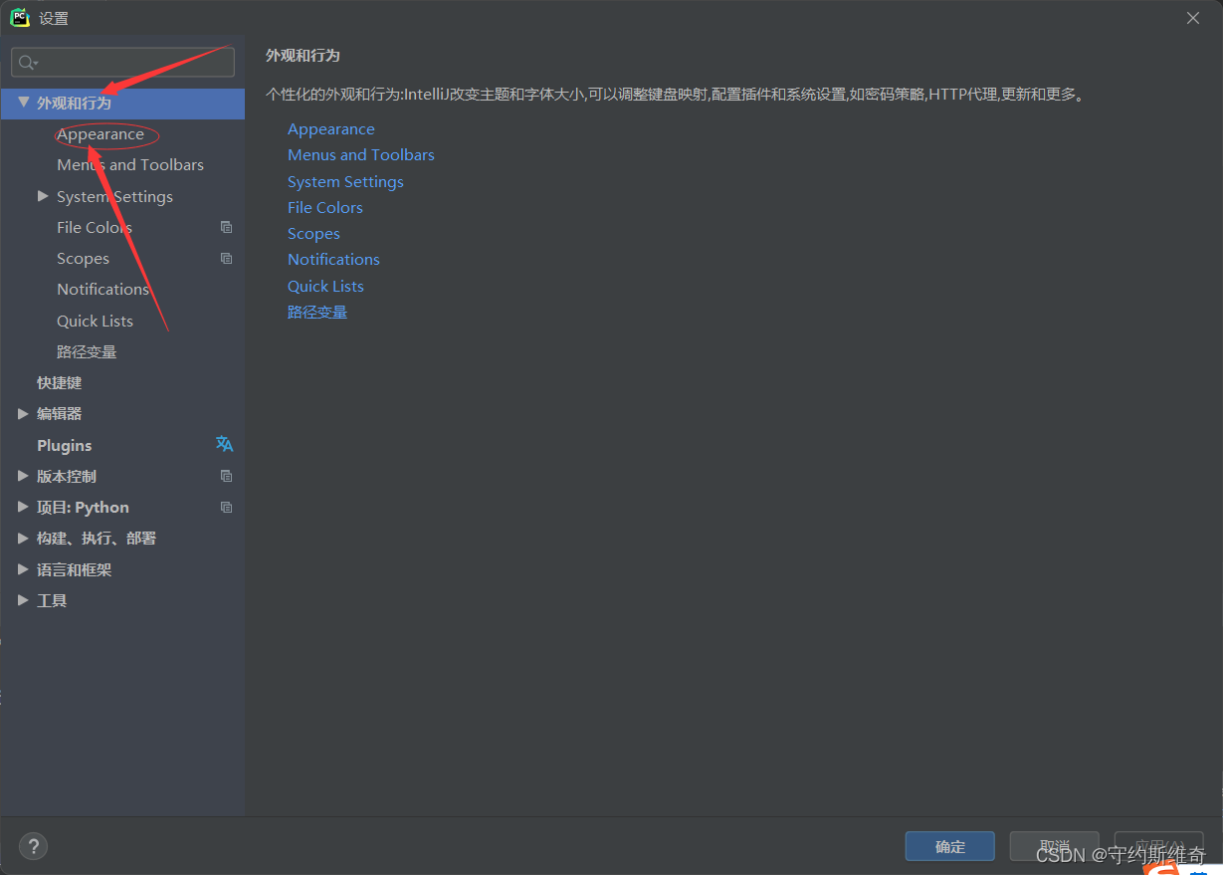Image resolution: width=1223 pixels, height=875 pixels.
Task: Click the 项目: Python project-level copy icon
Action: click(226, 507)
